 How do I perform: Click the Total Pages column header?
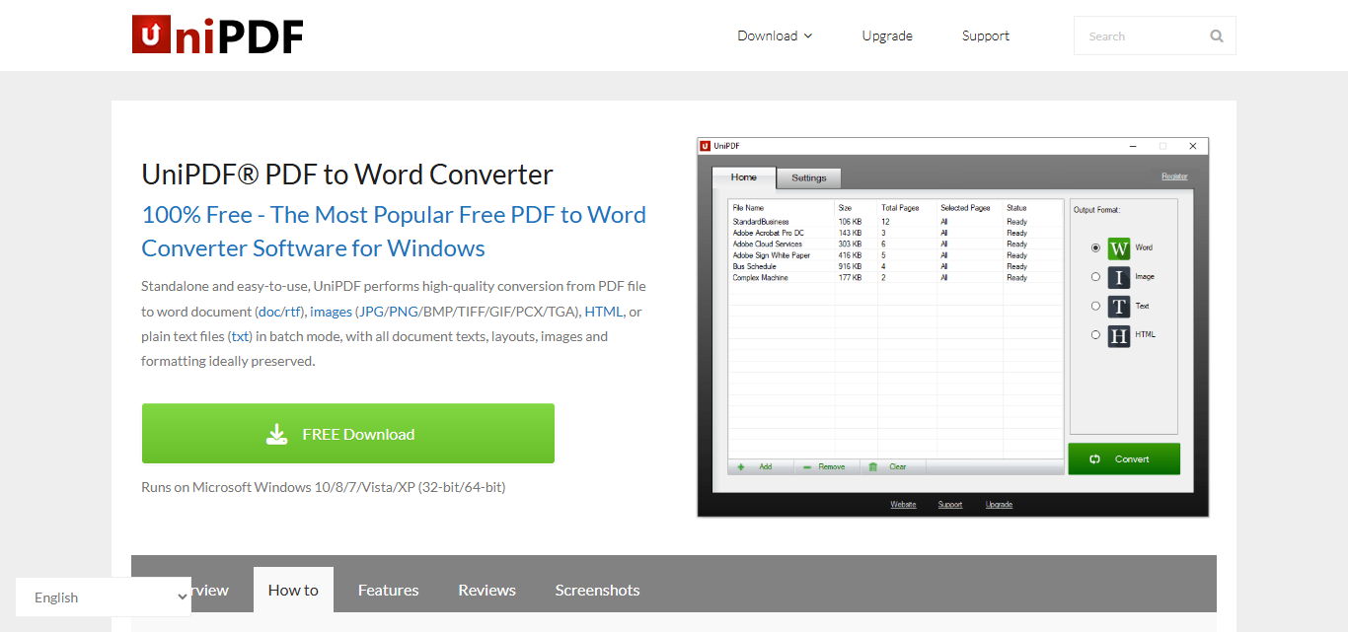[900, 208]
